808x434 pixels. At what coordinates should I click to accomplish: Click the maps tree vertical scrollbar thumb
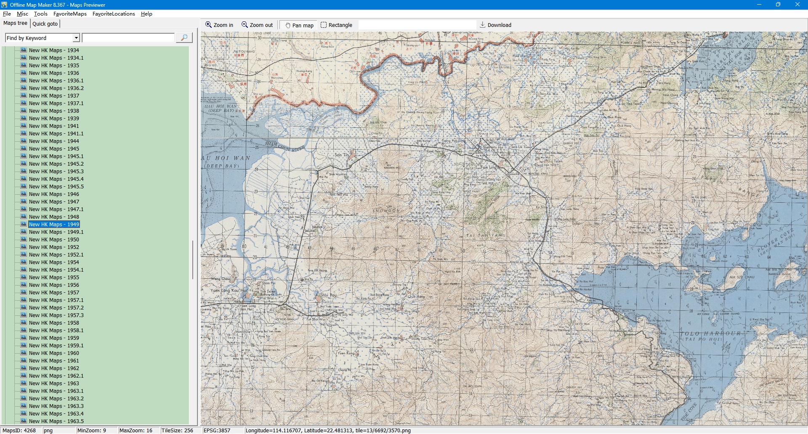pos(193,259)
